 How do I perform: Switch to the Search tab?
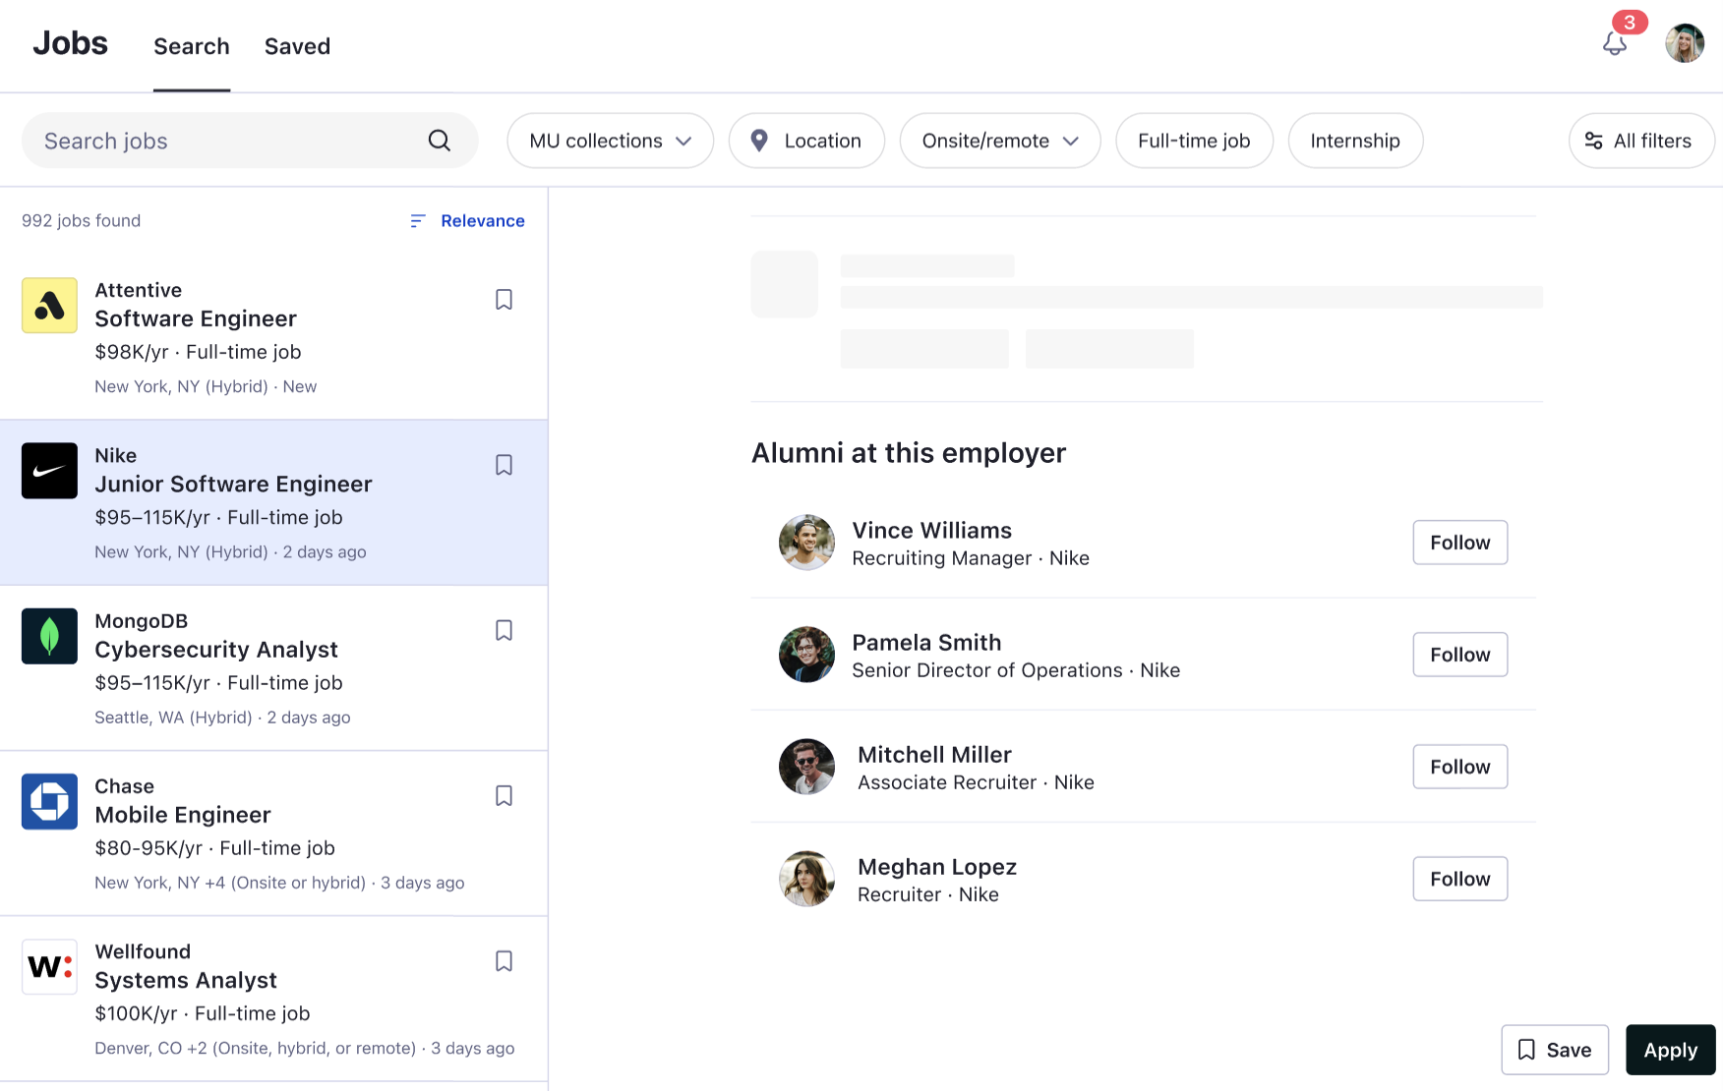(192, 46)
